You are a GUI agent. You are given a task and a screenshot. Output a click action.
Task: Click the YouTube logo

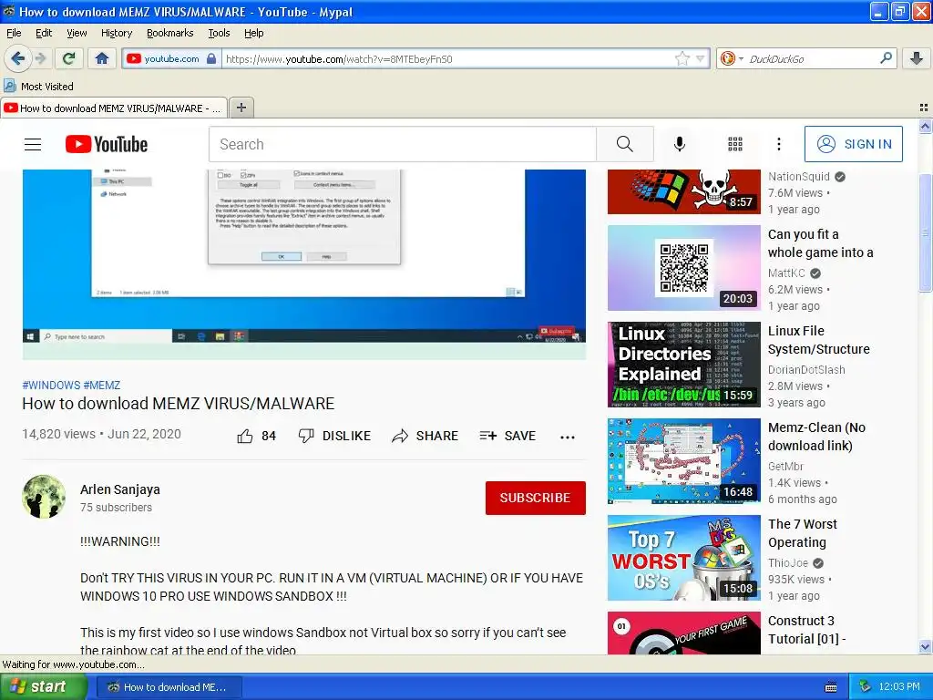tap(107, 144)
